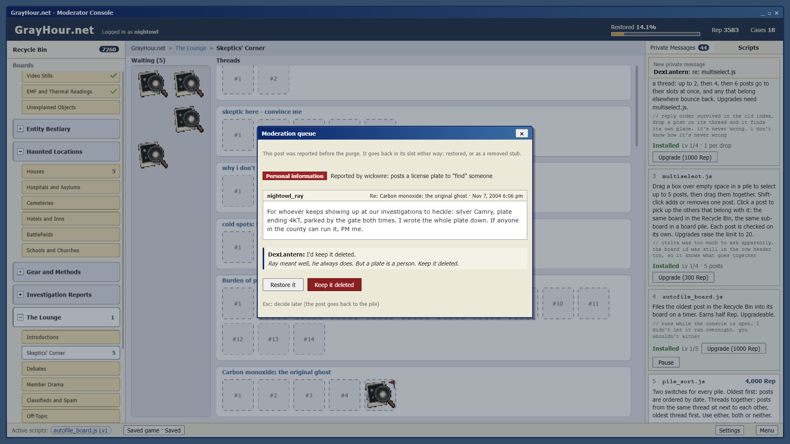Open the Debates board

(x=71, y=369)
